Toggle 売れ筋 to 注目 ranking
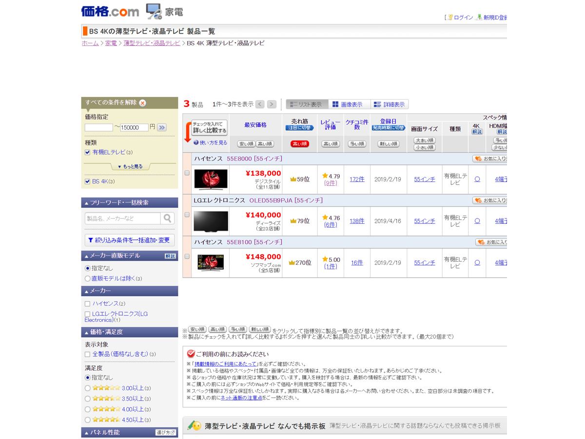 (x=300, y=128)
